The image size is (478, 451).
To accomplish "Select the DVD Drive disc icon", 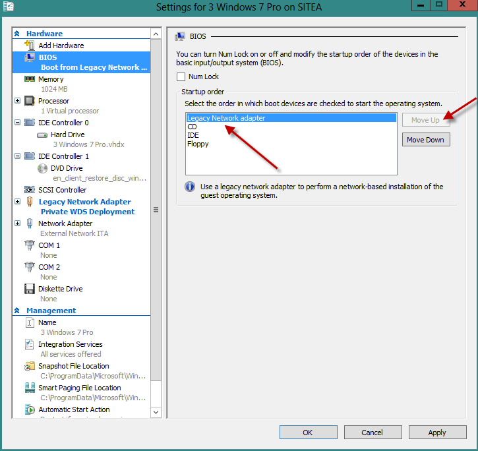I will coord(43,168).
